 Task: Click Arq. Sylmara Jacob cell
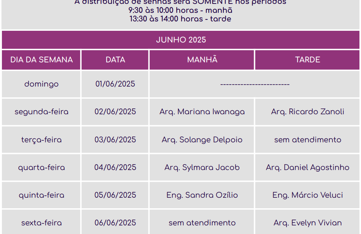(x=202, y=167)
